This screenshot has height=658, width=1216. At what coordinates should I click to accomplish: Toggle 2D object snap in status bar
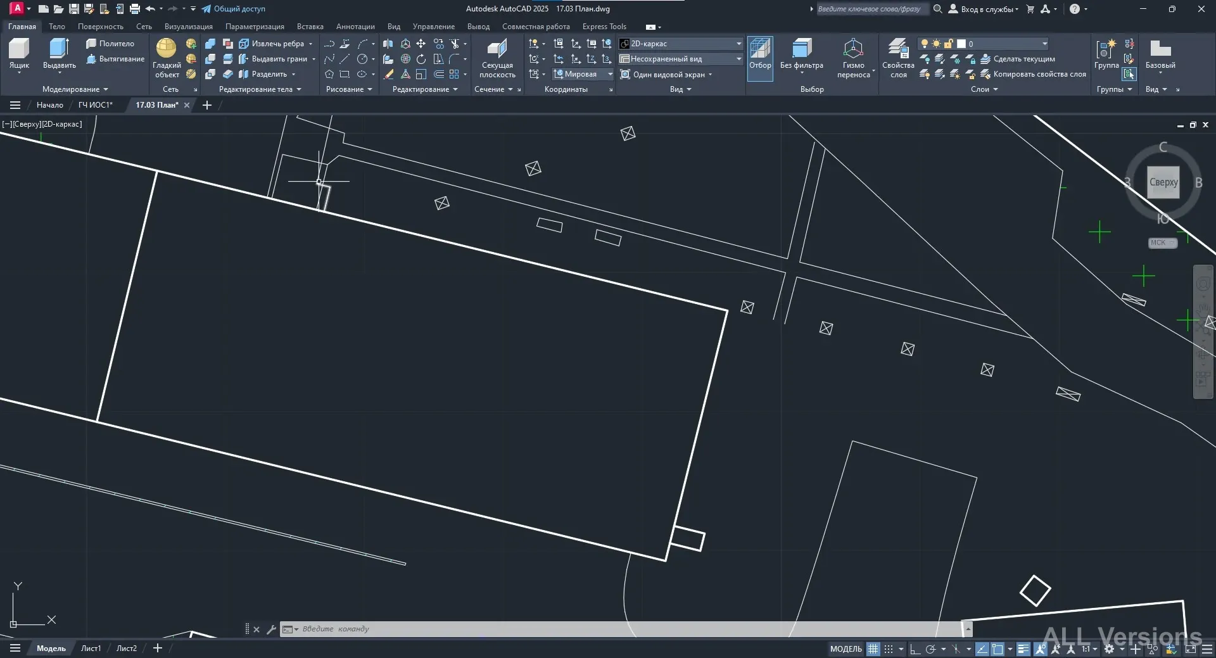click(x=997, y=649)
